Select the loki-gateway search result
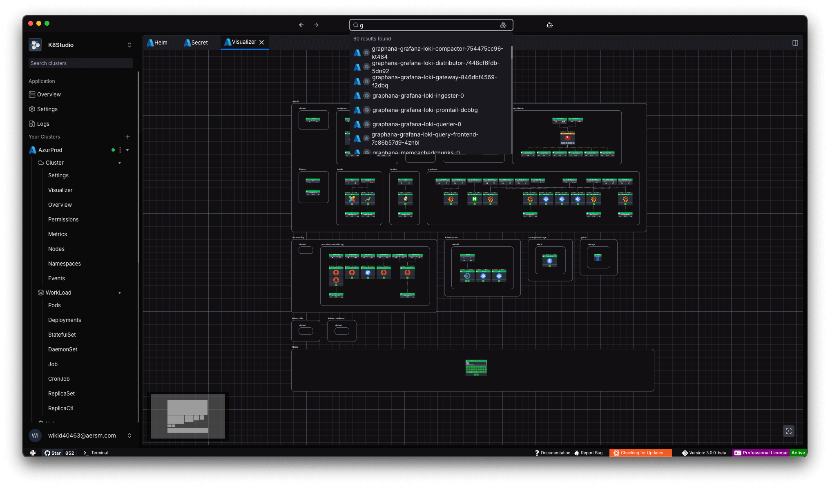Screen dimensions: 830x487 pos(431,81)
